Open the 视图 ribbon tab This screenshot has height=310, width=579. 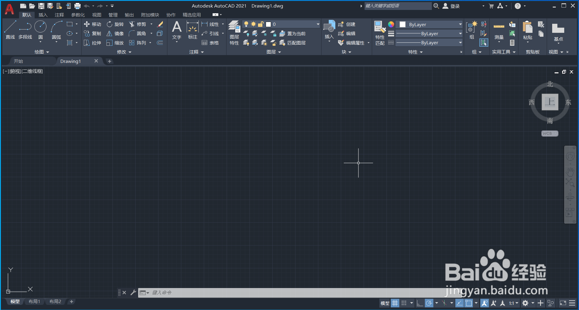[97, 15]
